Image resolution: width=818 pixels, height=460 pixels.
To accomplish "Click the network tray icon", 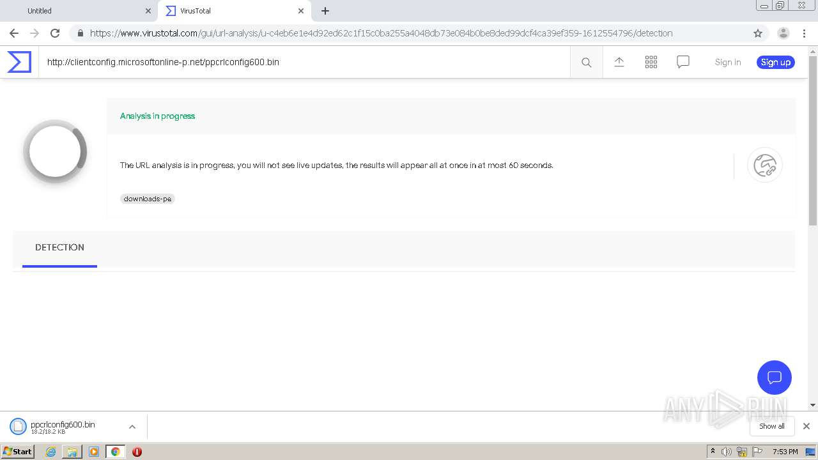I will click(742, 452).
